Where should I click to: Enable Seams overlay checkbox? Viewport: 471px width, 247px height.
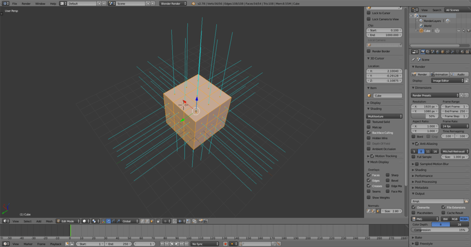[369, 192]
